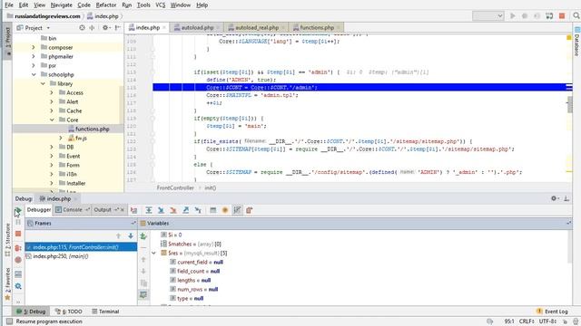Screen dimensions: 581x326
Task: Click the orange round debugger toolbar icon
Action: pyautogui.click(x=225, y=210)
